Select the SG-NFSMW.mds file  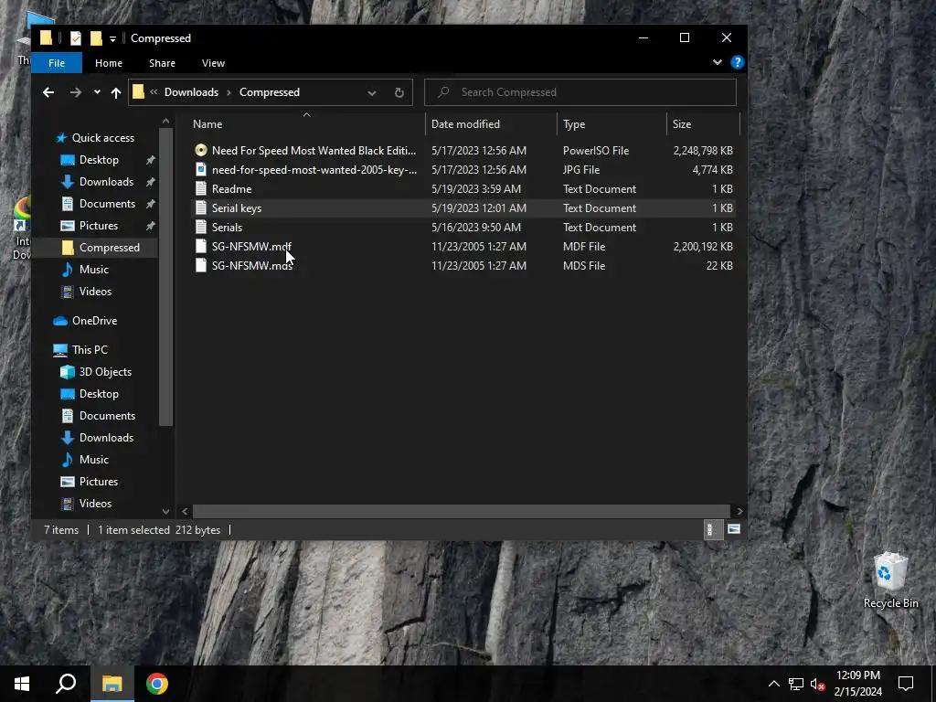coord(463,265)
